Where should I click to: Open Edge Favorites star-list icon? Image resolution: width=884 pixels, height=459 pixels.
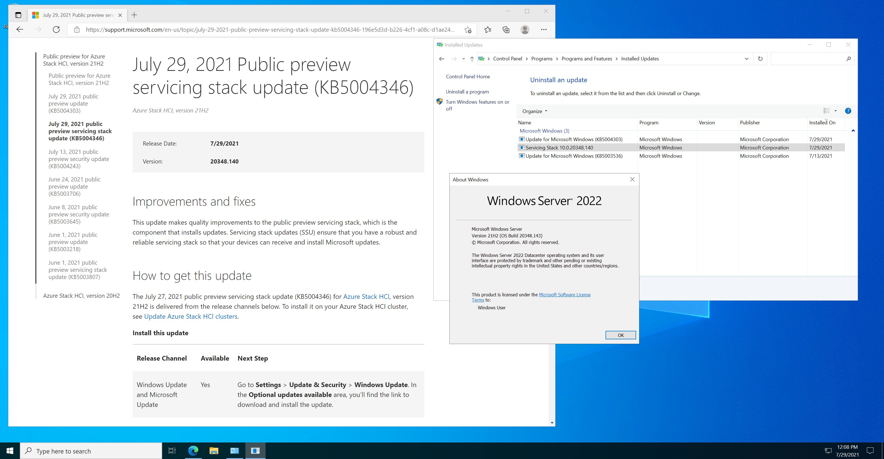488,29
